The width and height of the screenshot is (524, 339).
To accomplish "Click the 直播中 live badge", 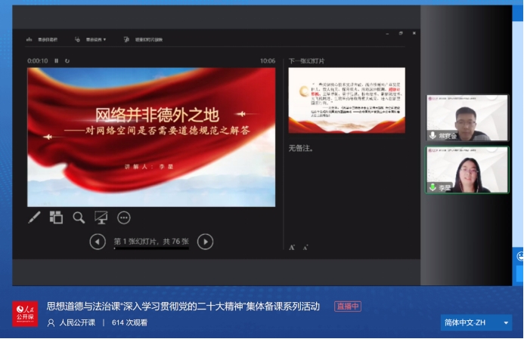I will pyautogui.click(x=348, y=307).
